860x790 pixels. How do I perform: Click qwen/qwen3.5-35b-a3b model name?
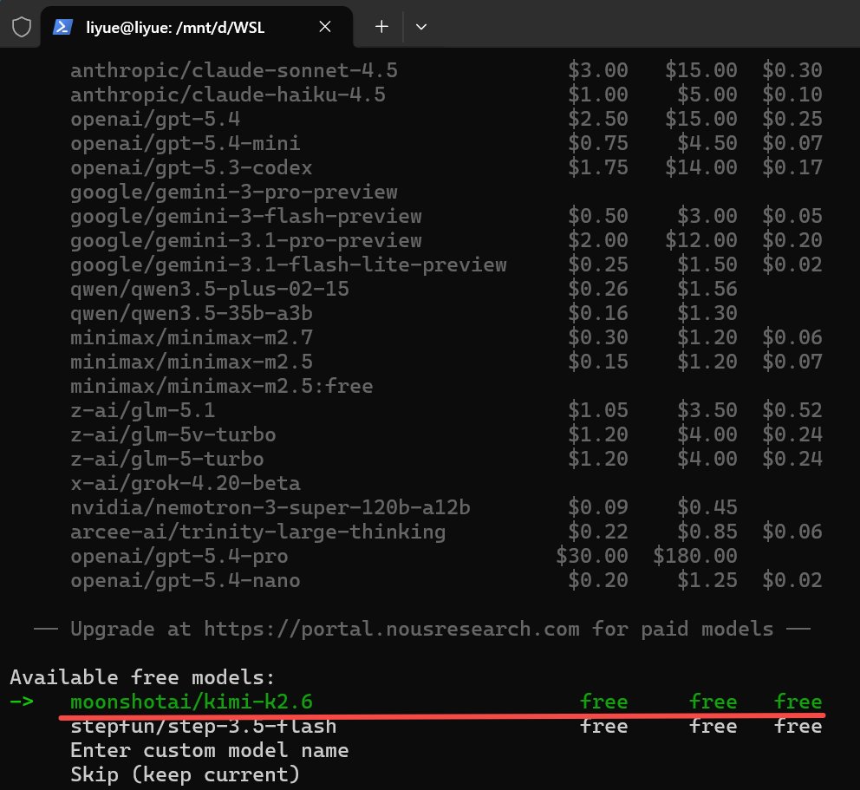(192, 313)
